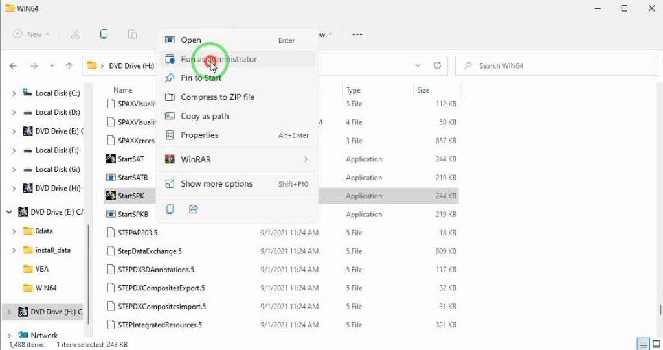Open the address bar history dropdown chevron

point(418,65)
